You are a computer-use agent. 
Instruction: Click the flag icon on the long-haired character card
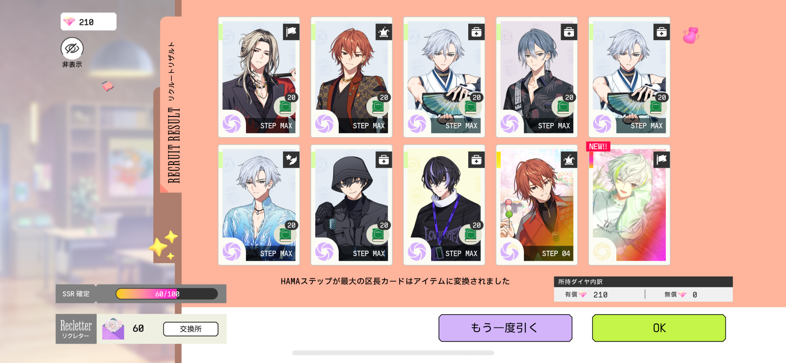(291, 32)
